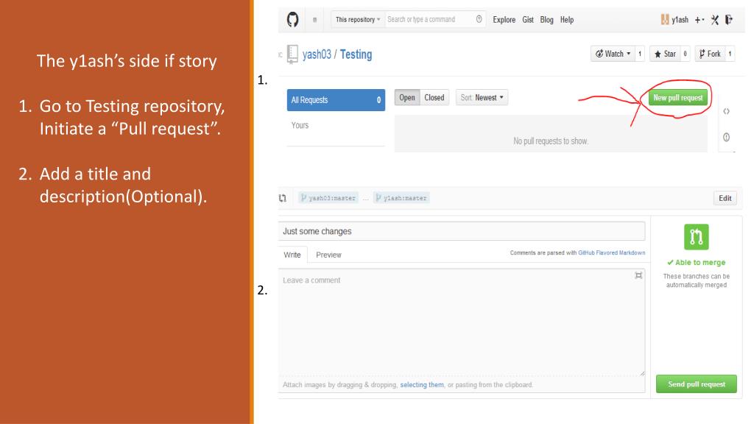The height and width of the screenshot is (424, 754).
Task: Star the Testing repository
Action: pyautogui.click(x=665, y=54)
